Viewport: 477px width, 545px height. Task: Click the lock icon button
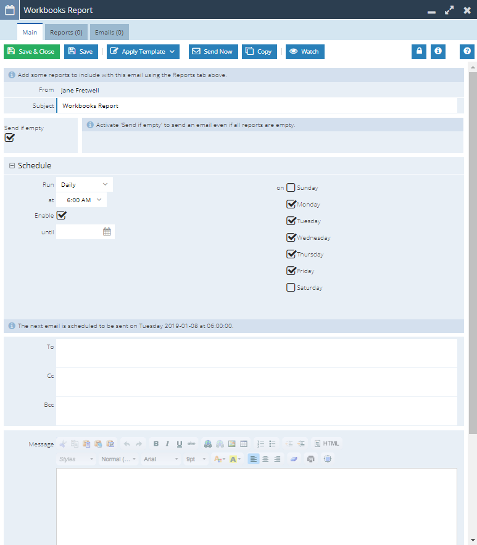coord(420,52)
